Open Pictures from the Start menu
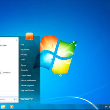This screenshot has width=110, height=110. click(x=24, y=55)
